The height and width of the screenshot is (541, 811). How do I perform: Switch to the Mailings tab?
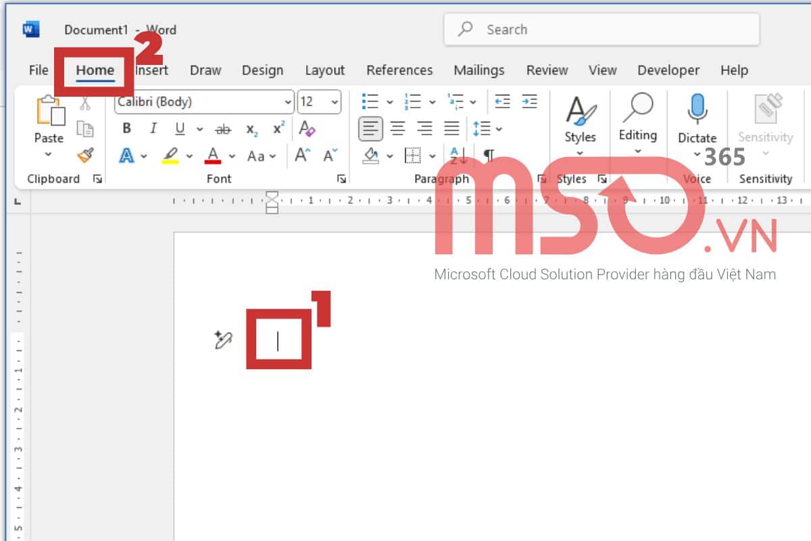click(479, 70)
